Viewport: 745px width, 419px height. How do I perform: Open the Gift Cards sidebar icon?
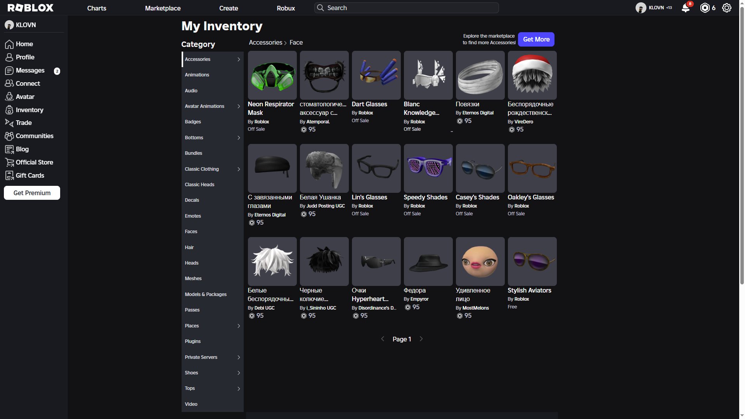9,175
